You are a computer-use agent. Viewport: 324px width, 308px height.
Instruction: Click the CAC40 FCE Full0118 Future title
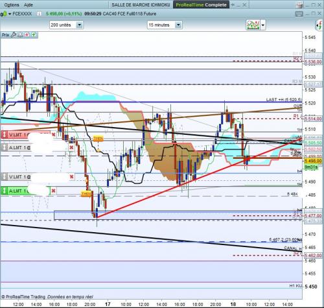tap(130, 14)
